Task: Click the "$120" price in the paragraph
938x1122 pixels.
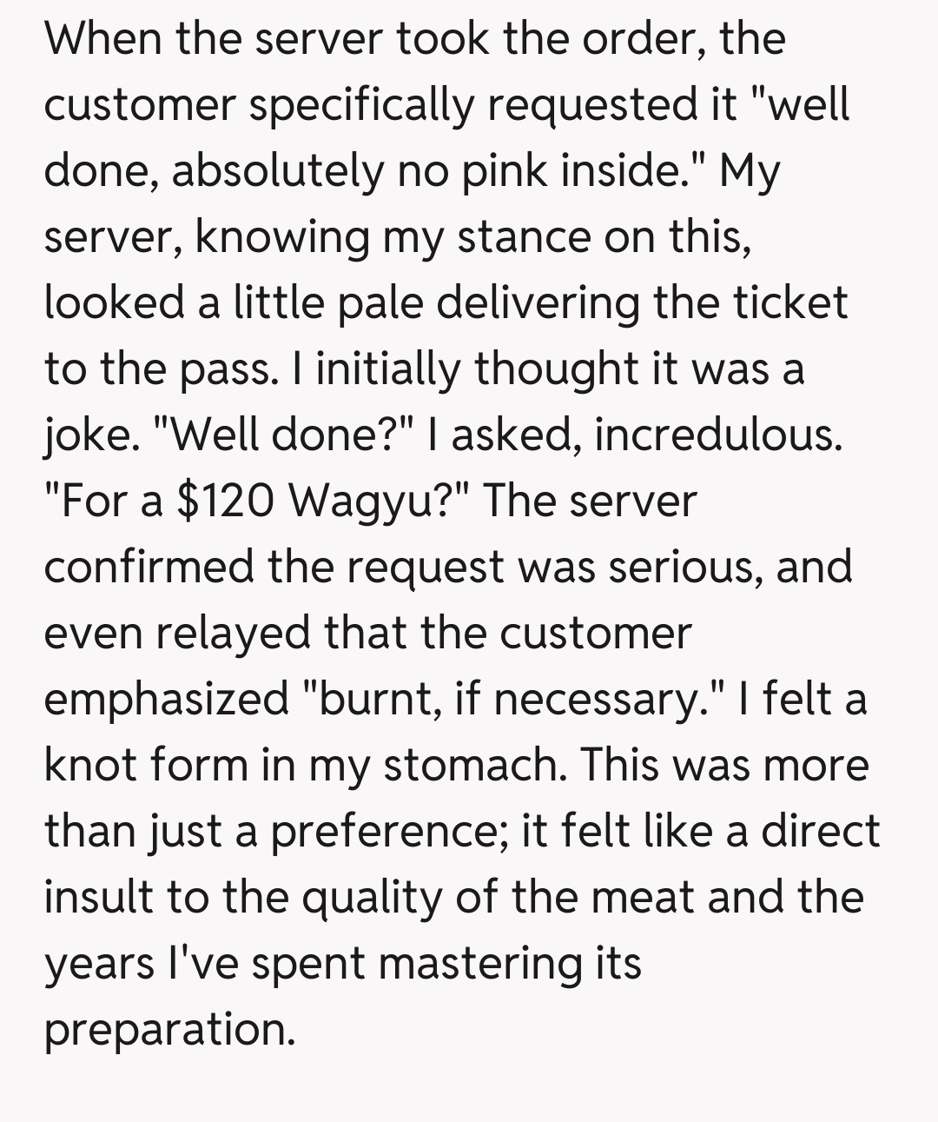Action: point(225,501)
